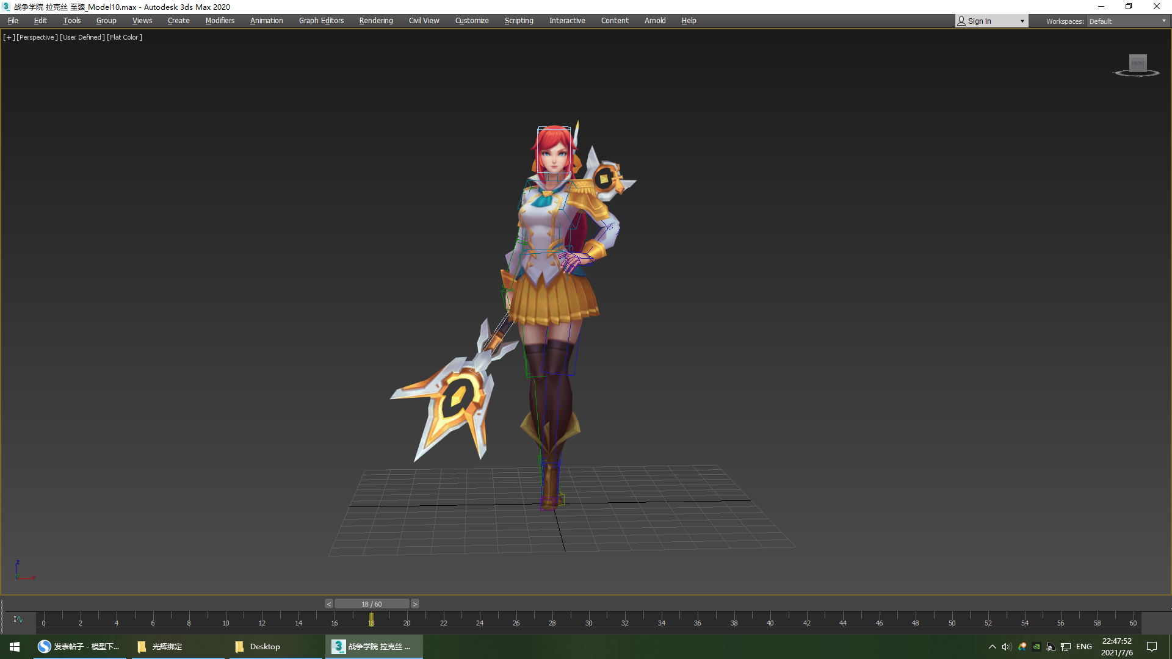
Task: Click the [Flat Color] shading label
Action: pos(125,37)
